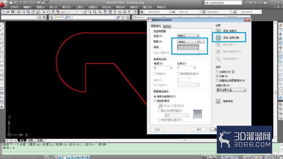Image resolution: width=283 pixels, height=159 pixels.
Task: Click the search keyword input field
Action: [x=223, y=3]
